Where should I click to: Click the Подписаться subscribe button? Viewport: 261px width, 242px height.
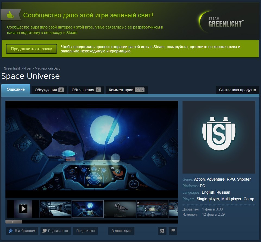tap(56, 231)
